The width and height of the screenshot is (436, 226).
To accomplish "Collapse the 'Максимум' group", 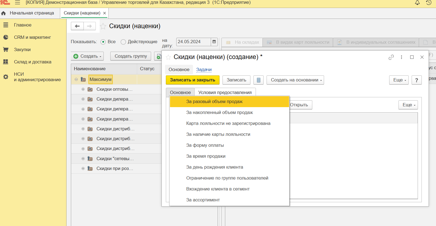I will click(x=76, y=80).
